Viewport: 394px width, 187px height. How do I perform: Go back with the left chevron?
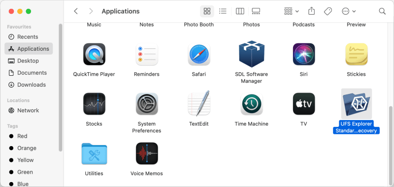point(76,11)
